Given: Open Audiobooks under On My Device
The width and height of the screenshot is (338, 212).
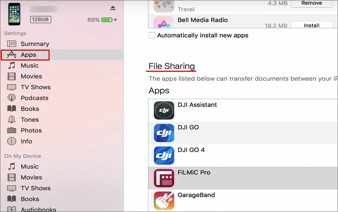Looking at the screenshot, I should click(x=38, y=209).
